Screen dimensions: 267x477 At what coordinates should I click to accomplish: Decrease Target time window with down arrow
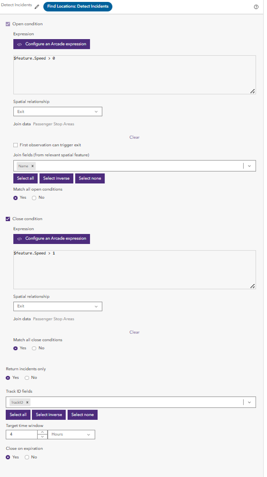(x=42, y=436)
